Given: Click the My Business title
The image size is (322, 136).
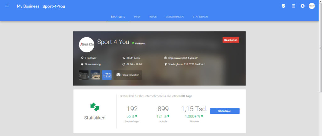Looking at the screenshot, I should click(x=28, y=6).
